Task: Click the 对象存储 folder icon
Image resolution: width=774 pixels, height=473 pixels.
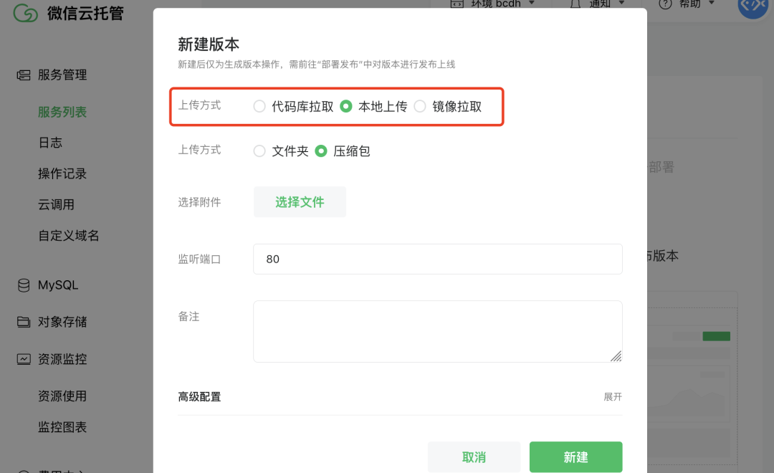Action: point(24,322)
